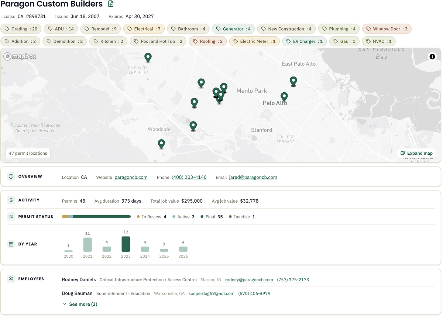Click the (570) 406-4979 phone link
The height and width of the screenshot is (316, 443).
pos(254,293)
